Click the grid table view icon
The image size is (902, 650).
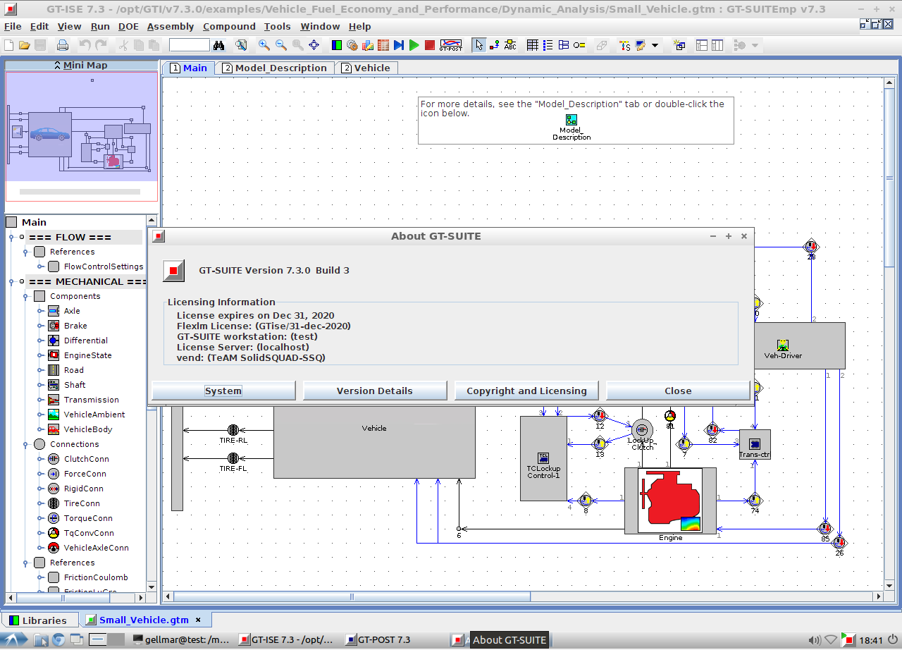click(533, 45)
